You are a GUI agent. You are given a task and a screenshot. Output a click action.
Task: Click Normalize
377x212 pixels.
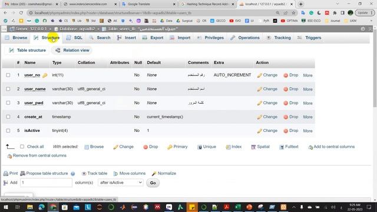[164, 173]
